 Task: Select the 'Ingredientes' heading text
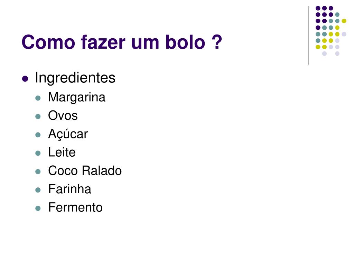coord(75,78)
